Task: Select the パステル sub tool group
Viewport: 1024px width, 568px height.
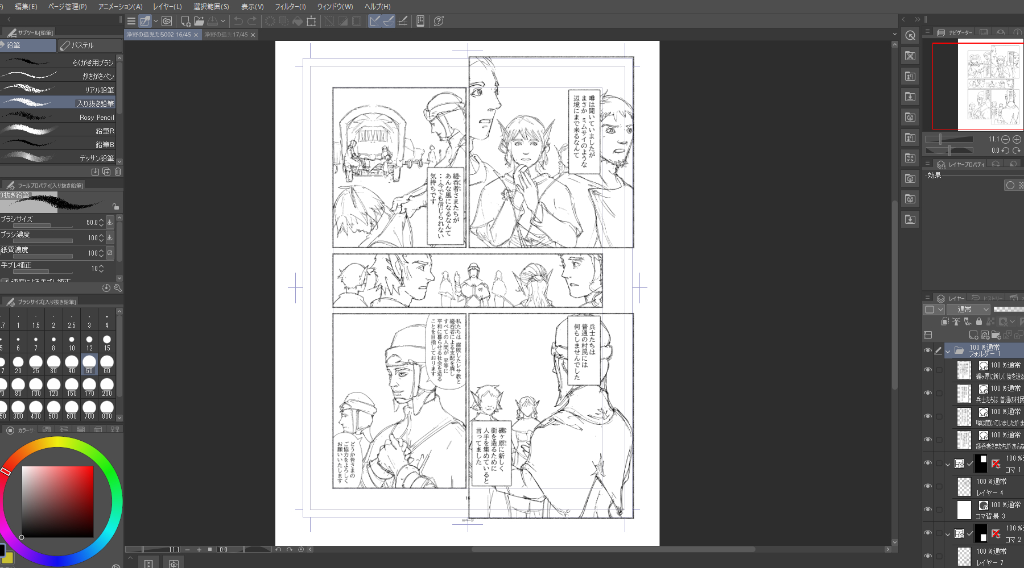Action: point(90,45)
